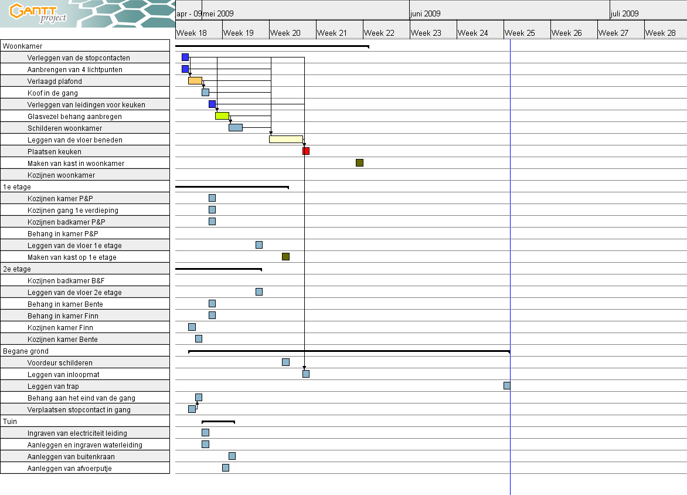Click the Aanleggen van buitenkraan task name
This screenshot has height=495, width=687.
coord(71,456)
